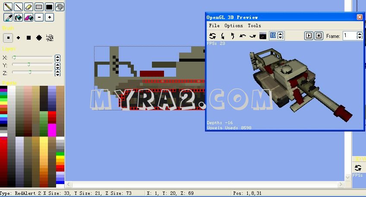
Task: Click the Frame number input field
Action: (x=350, y=36)
